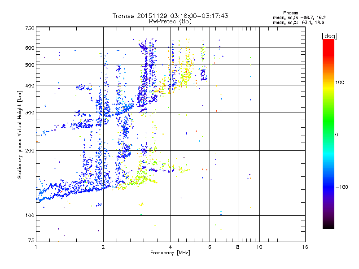Click the y-axis '400' tick label
Image resolution: width=359 pixels, height=269 pixels.
[30, 86]
